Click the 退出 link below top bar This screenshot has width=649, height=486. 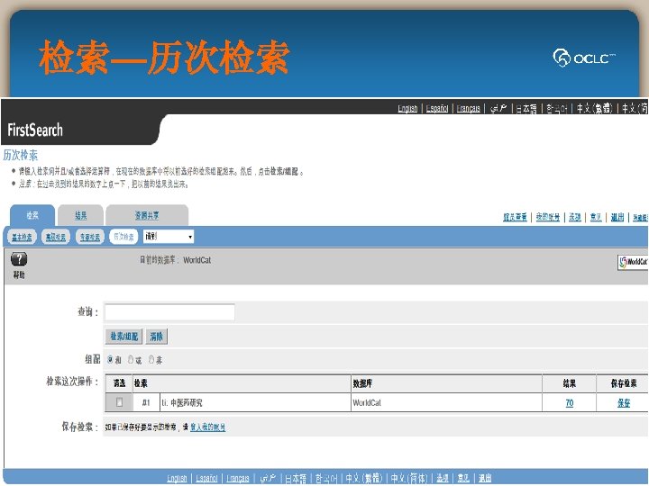617,217
